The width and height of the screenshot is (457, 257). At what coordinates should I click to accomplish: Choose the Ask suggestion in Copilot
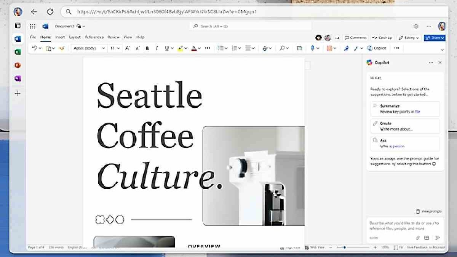(405, 144)
